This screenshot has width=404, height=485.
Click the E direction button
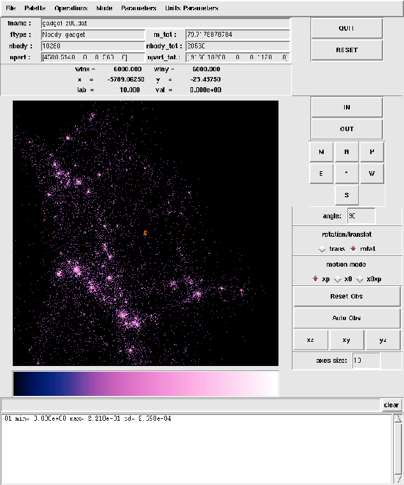click(321, 174)
